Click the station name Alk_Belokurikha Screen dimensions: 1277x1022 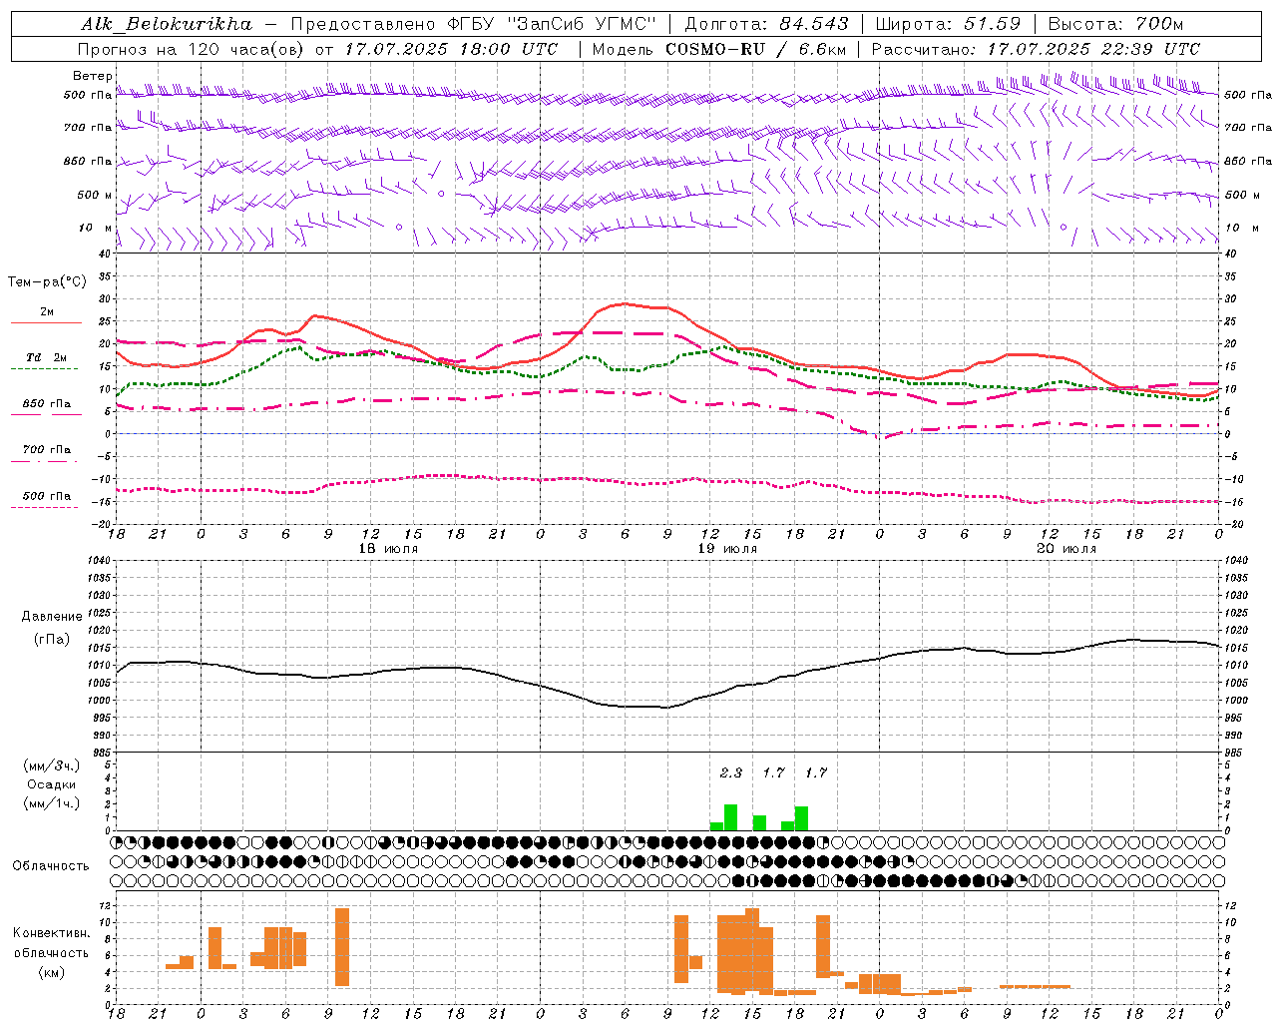click(x=168, y=24)
